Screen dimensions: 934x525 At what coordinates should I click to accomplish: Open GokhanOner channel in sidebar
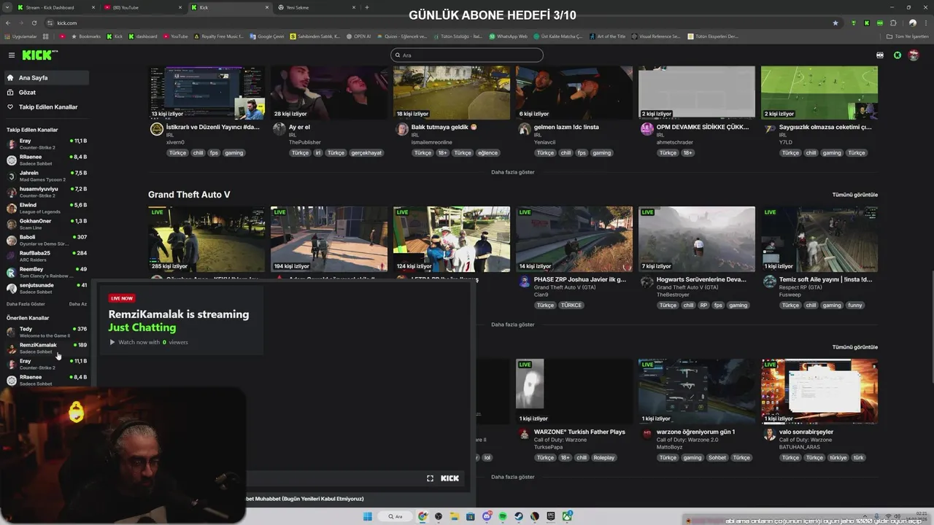click(46, 224)
